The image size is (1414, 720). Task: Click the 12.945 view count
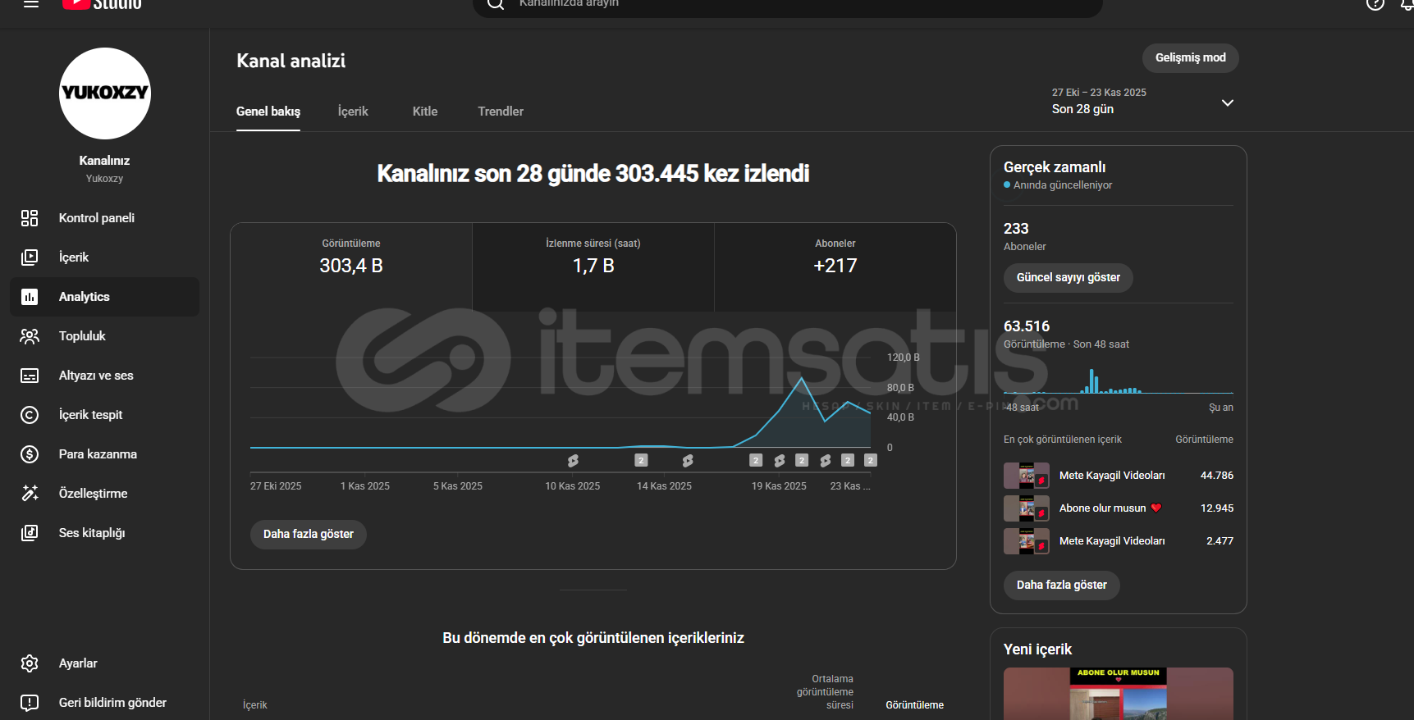coord(1217,508)
